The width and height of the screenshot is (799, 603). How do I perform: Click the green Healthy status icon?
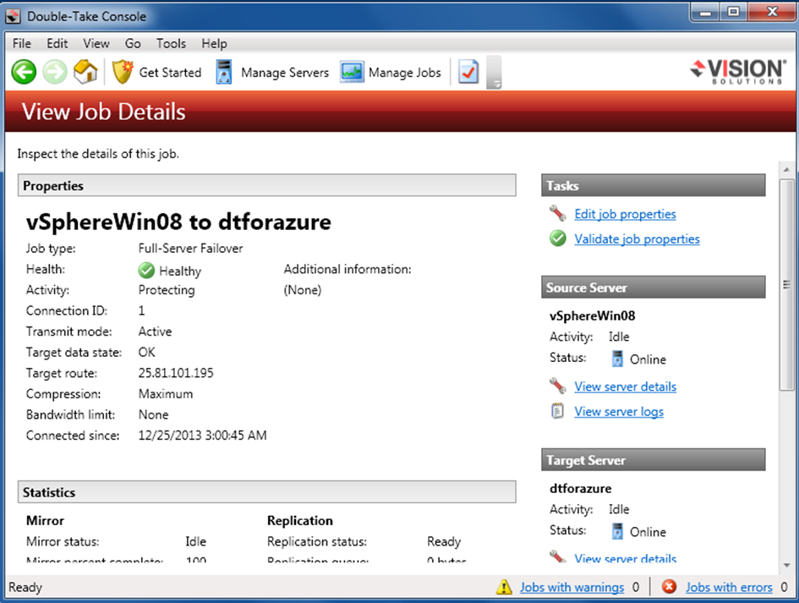(x=146, y=270)
